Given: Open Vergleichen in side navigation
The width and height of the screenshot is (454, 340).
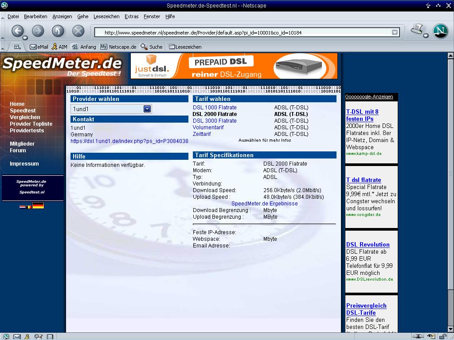Looking at the screenshot, I should (x=25, y=117).
